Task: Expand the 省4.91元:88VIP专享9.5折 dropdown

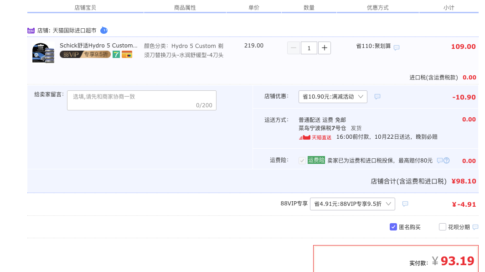Action: click(x=352, y=204)
